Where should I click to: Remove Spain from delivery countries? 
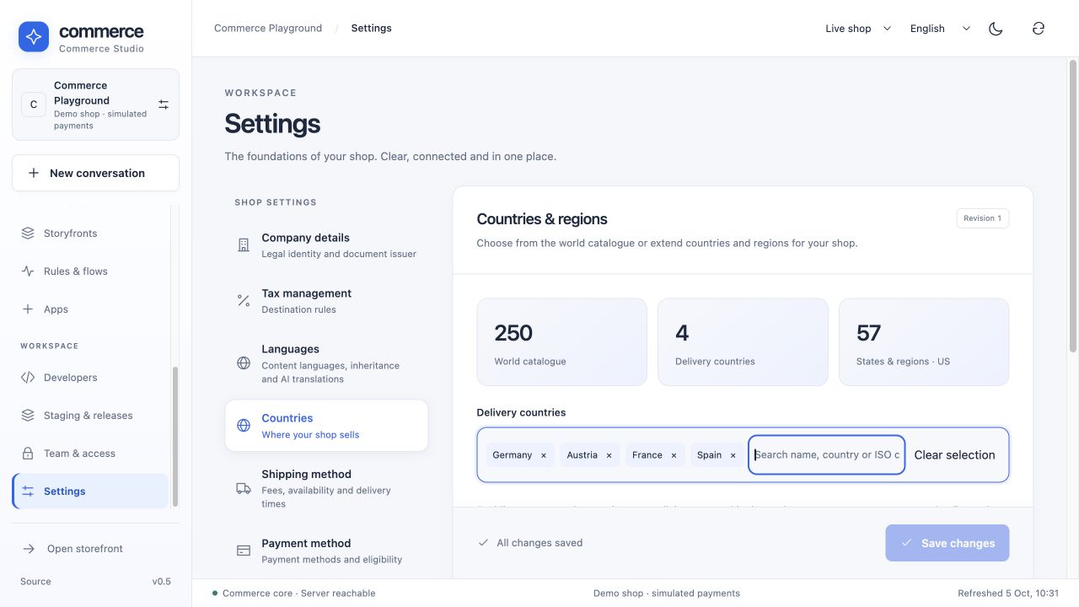coord(733,455)
